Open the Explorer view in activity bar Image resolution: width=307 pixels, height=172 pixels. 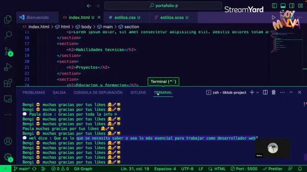coord(8,19)
